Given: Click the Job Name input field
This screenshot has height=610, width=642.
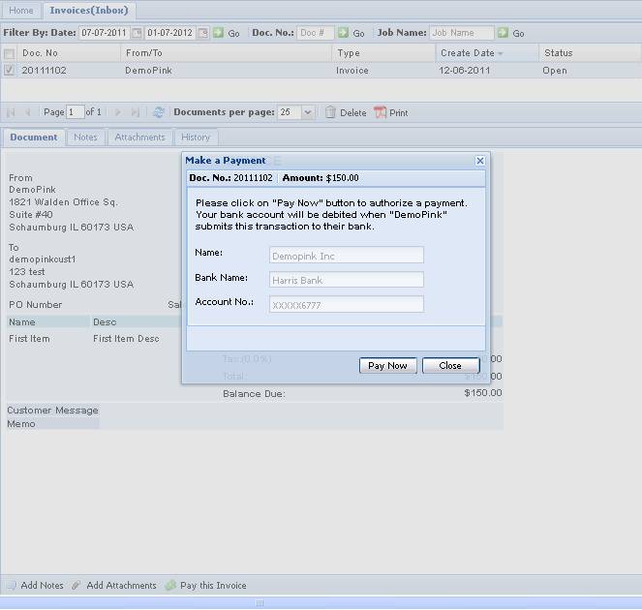Looking at the screenshot, I should 462,33.
